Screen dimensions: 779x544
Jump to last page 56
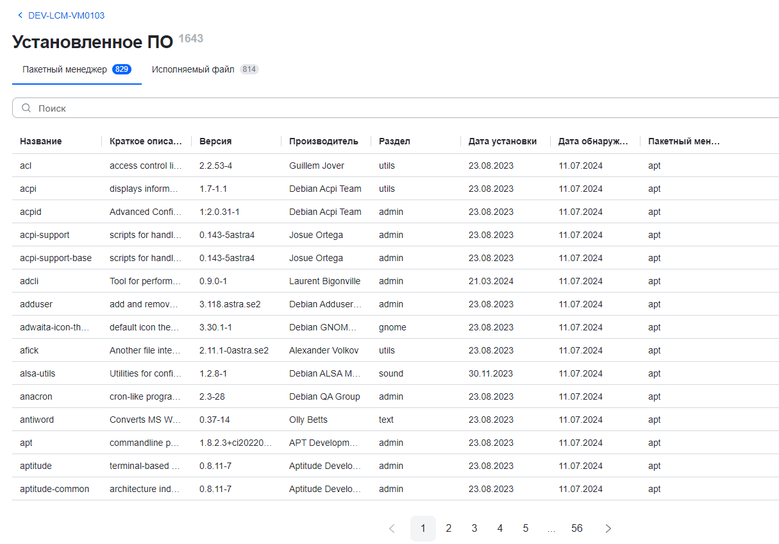[577, 529]
